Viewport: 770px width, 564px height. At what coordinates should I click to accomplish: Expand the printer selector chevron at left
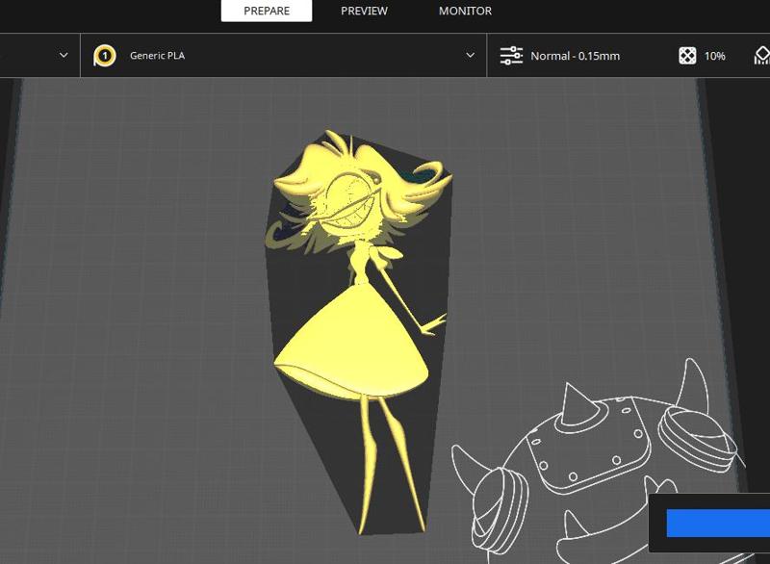pyautogui.click(x=64, y=56)
